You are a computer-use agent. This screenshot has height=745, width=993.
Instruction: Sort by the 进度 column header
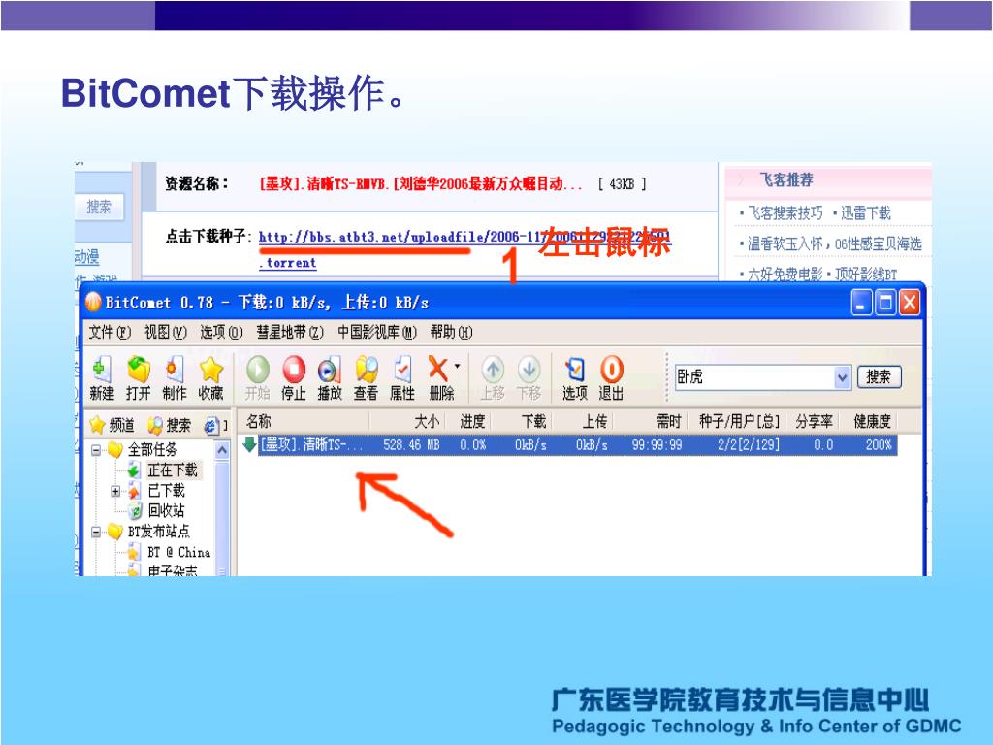[x=470, y=421]
